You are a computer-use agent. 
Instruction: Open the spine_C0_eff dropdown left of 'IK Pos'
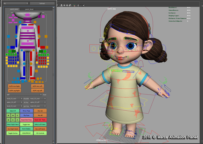(x=15, y=102)
